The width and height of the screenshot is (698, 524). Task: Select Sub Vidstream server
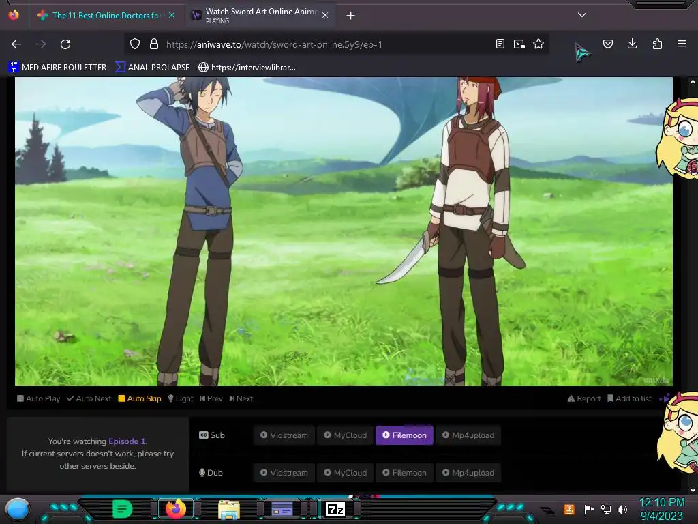(x=284, y=435)
